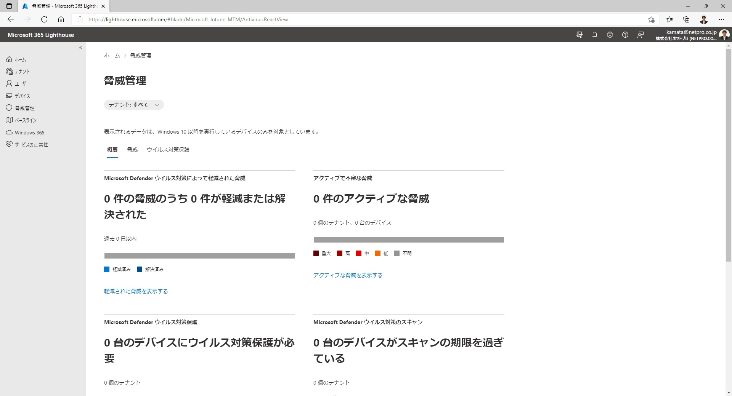Viewport: 732px width, 396px height.
Task: Open the ホーム sidebar icon
Action: (9, 59)
